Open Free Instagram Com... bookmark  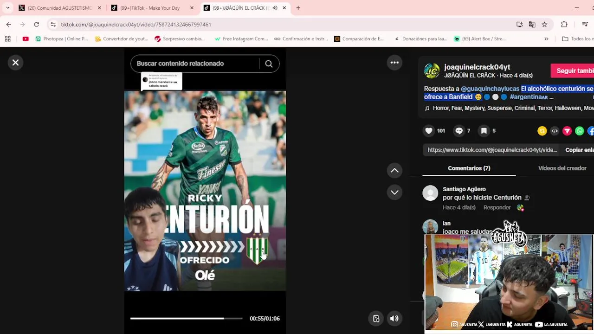tap(241, 39)
